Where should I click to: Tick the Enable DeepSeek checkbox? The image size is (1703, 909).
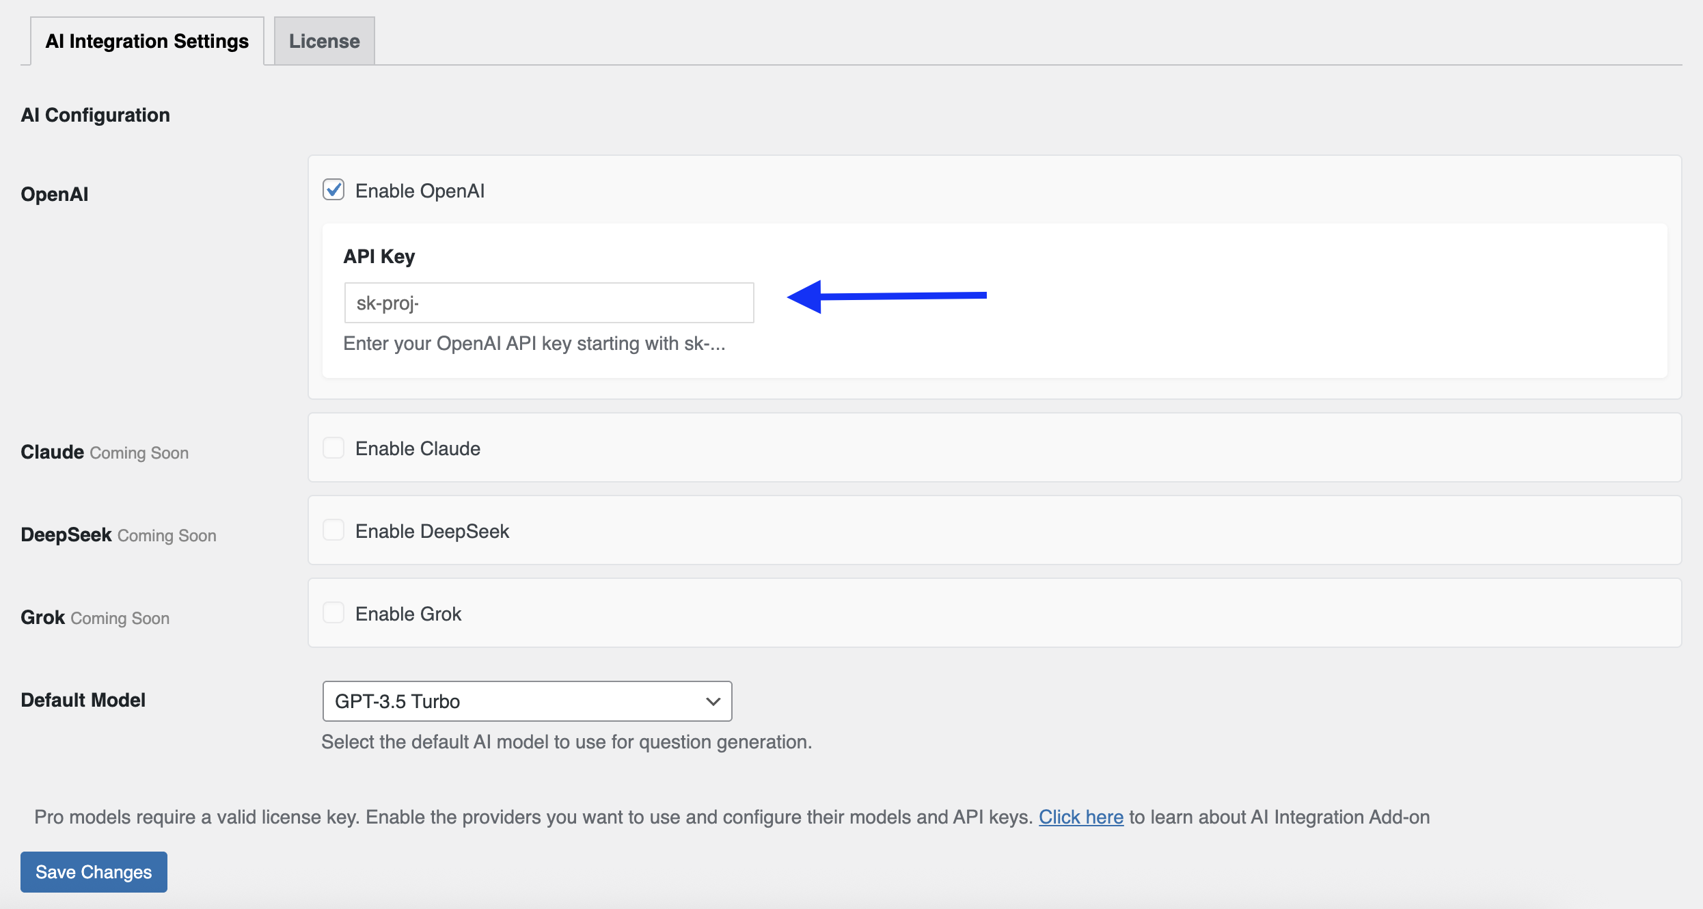(x=333, y=530)
